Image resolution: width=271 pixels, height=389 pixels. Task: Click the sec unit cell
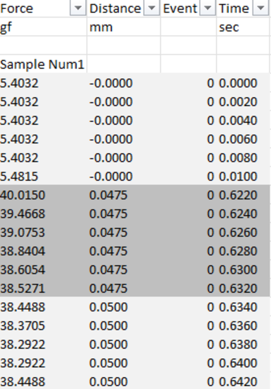[x=229, y=27]
